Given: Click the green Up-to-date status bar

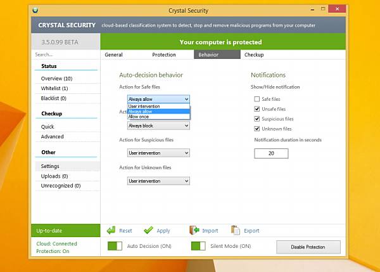Looking at the screenshot, I should pyautogui.click(x=66, y=231).
